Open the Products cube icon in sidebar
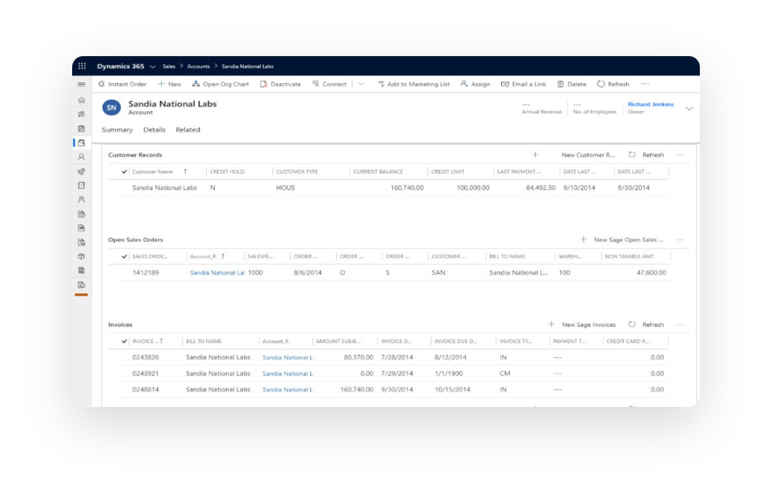772x495 pixels. [x=82, y=256]
